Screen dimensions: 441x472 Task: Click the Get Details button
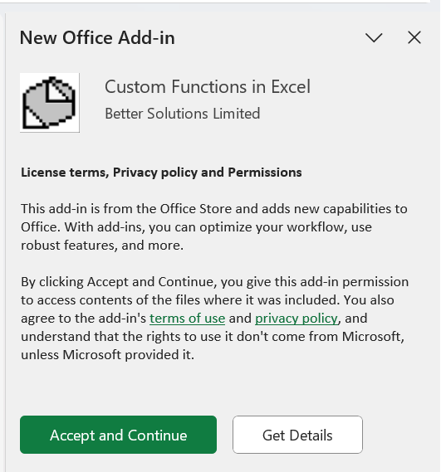coord(297,435)
